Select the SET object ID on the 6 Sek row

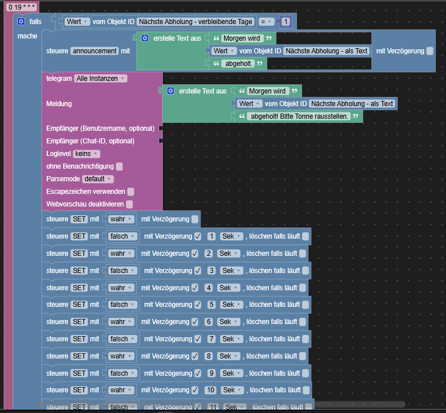[79, 322]
